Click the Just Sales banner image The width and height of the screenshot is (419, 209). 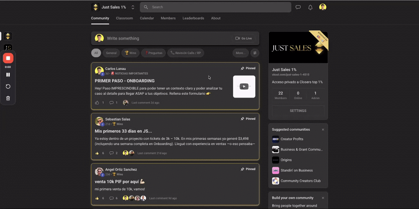[x=298, y=47]
